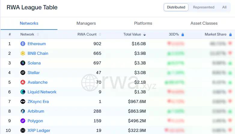Open the Solana network link

click(x=34, y=63)
